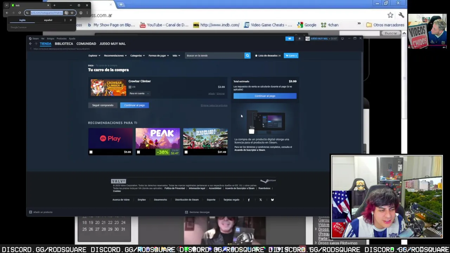Bookmark the kick page with star icon
450x253 pixels.
coord(72,13)
